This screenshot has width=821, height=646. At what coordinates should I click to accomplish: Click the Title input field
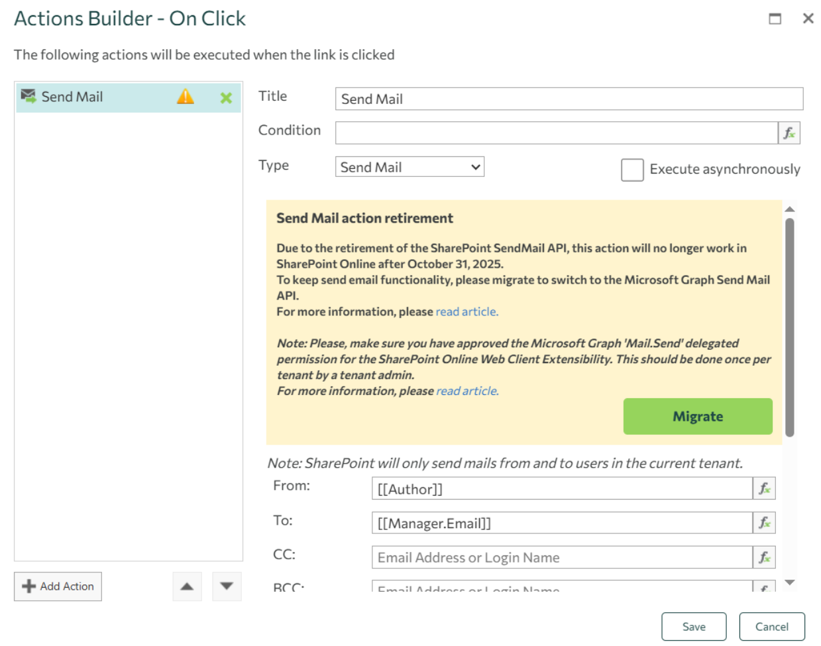click(569, 99)
